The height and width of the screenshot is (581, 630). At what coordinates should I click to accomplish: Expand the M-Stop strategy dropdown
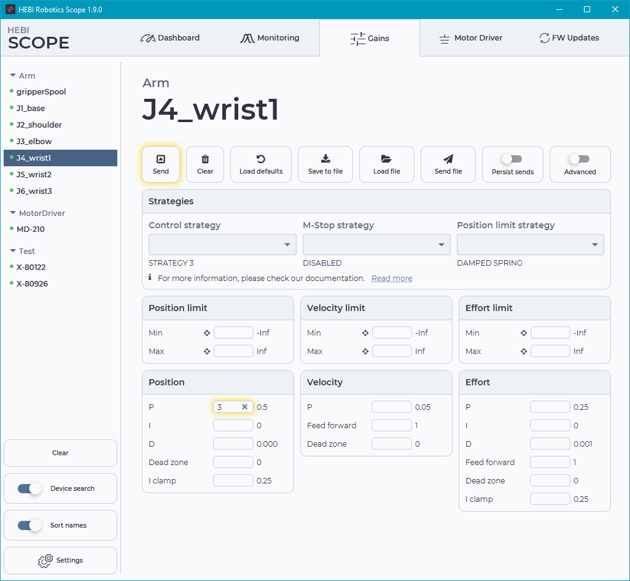click(376, 244)
